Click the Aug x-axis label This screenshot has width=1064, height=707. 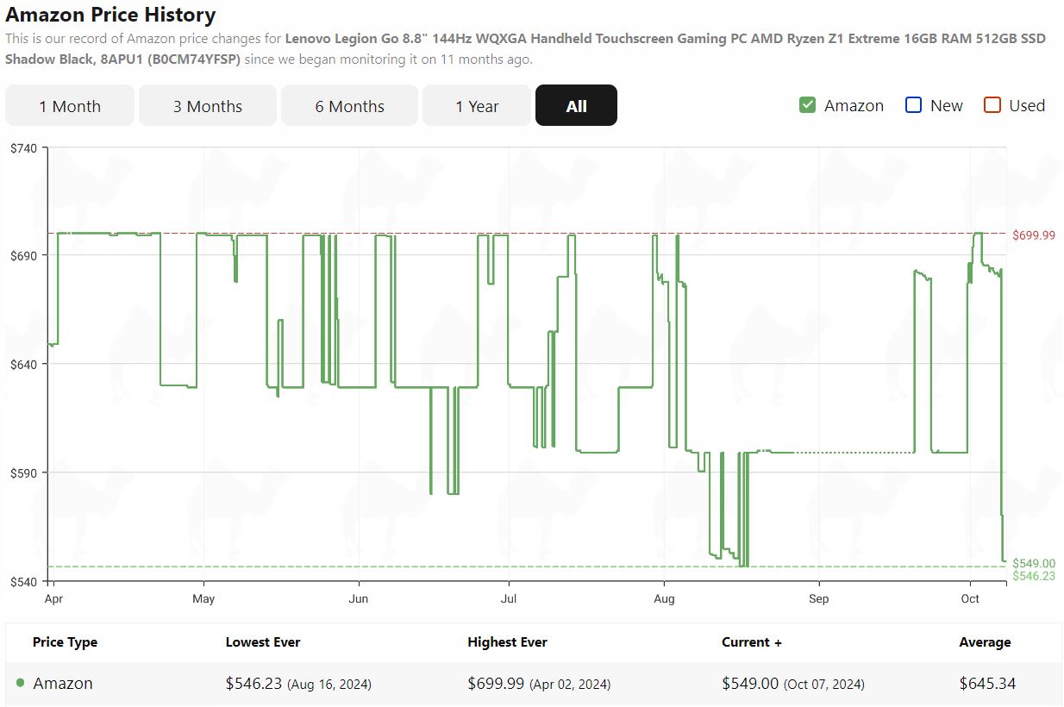pos(664,598)
